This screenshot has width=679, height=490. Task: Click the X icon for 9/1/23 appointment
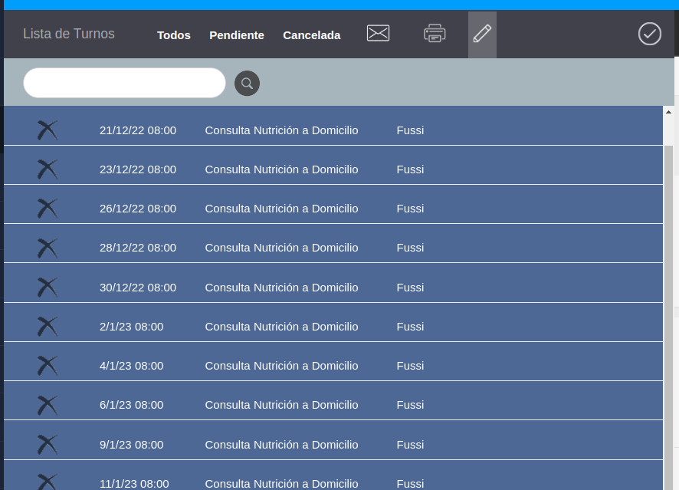[48, 445]
